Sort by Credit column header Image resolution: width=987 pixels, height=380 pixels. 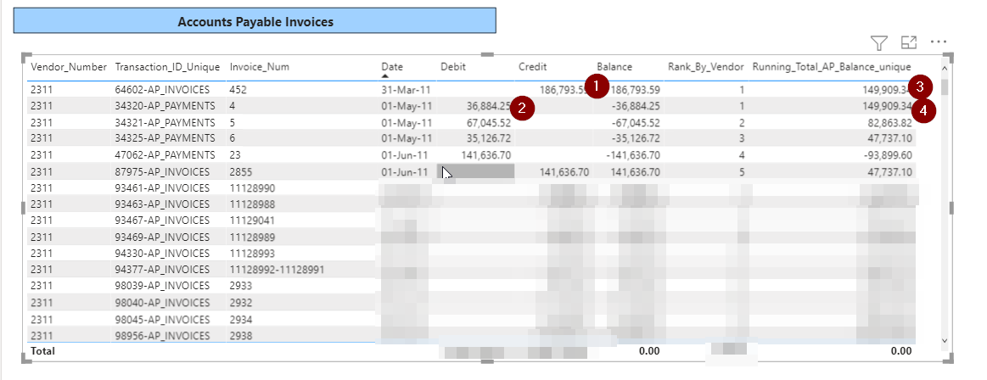533,67
